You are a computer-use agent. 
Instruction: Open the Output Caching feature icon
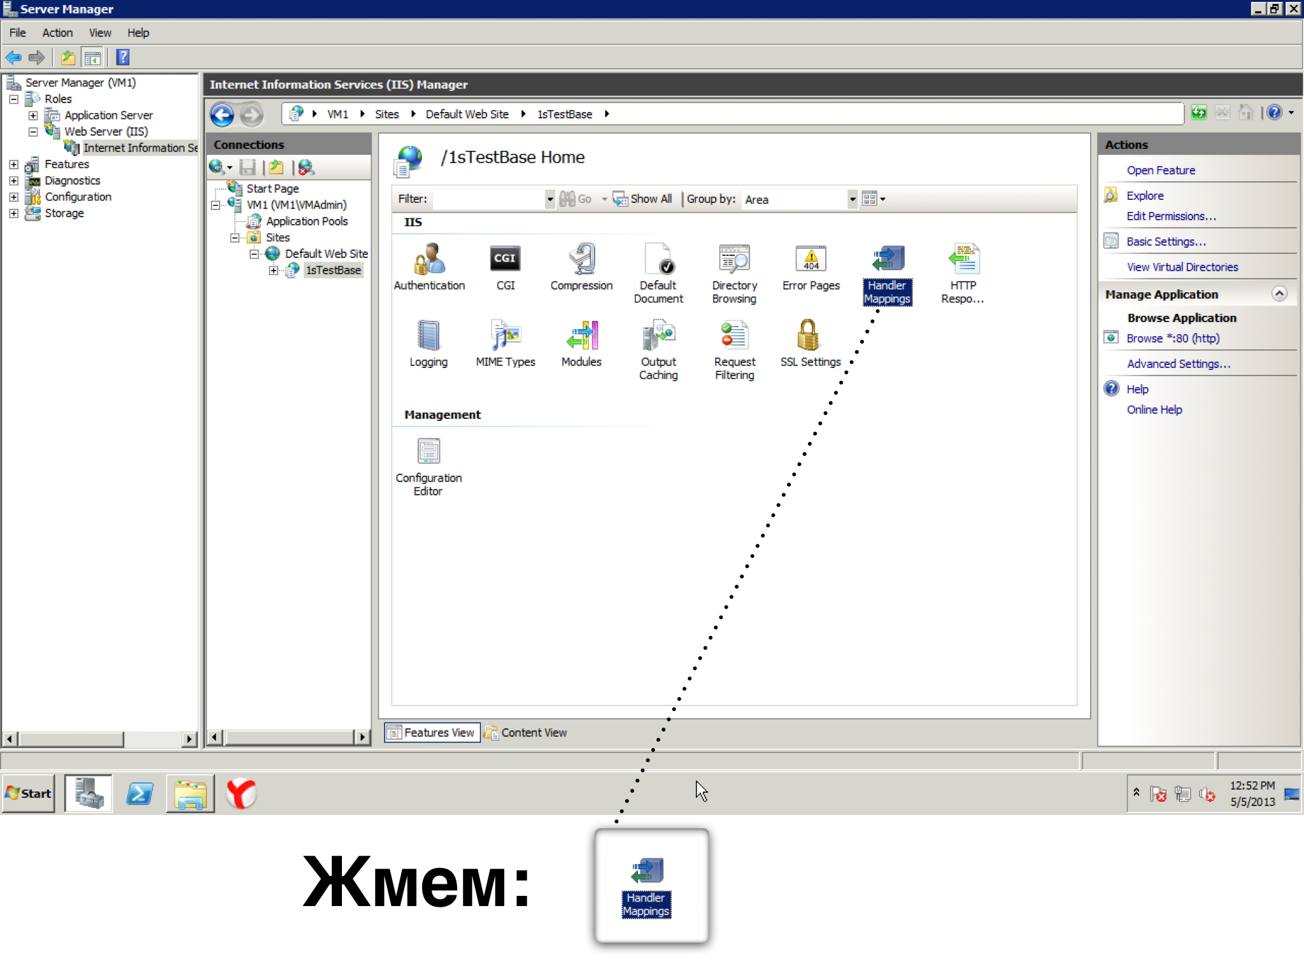click(x=658, y=350)
